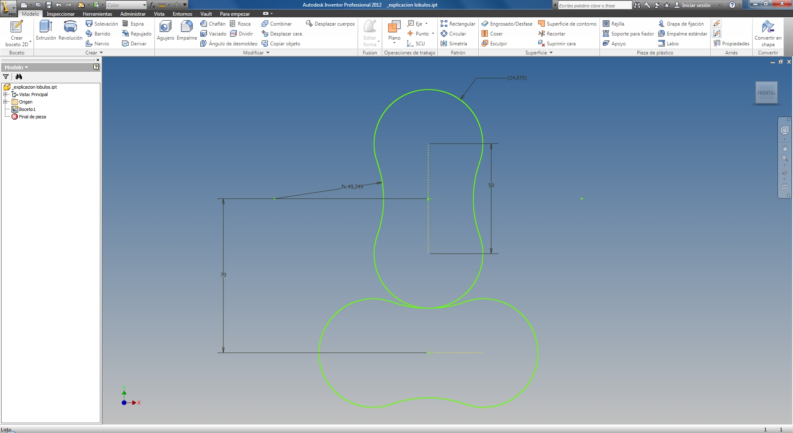Select the Revolución tool

pyautogui.click(x=70, y=31)
